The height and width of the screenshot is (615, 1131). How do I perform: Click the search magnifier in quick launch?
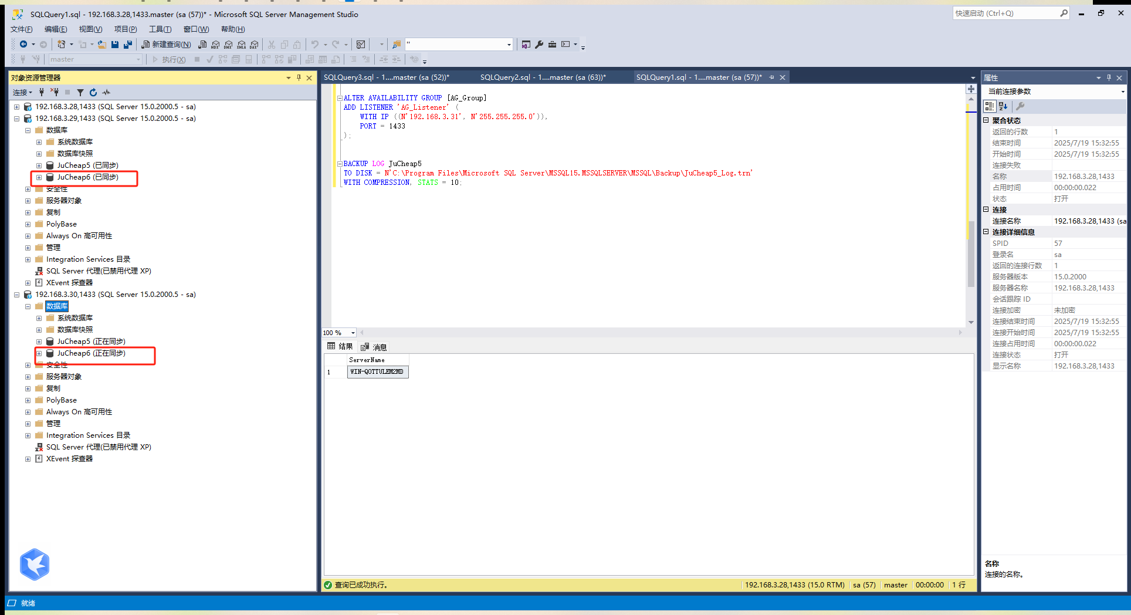coord(1064,13)
